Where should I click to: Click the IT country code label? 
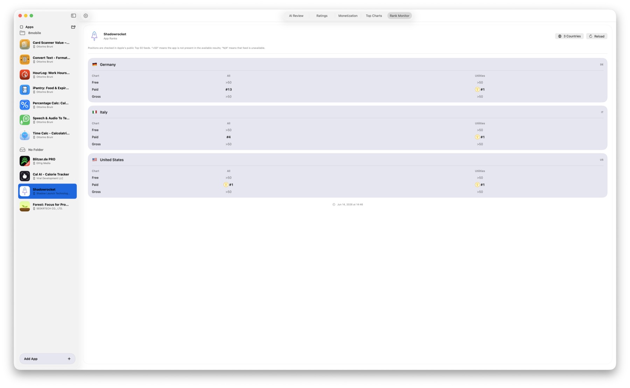click(x=602, y=112)
